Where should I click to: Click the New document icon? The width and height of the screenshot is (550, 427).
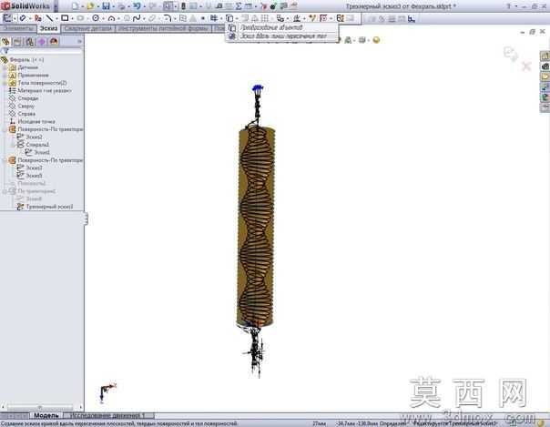tap(75, 6)
